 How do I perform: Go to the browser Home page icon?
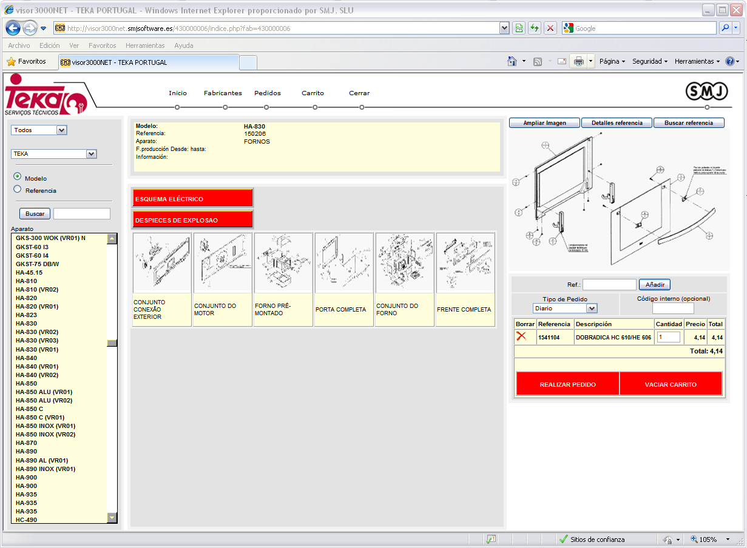click(512, 61)
